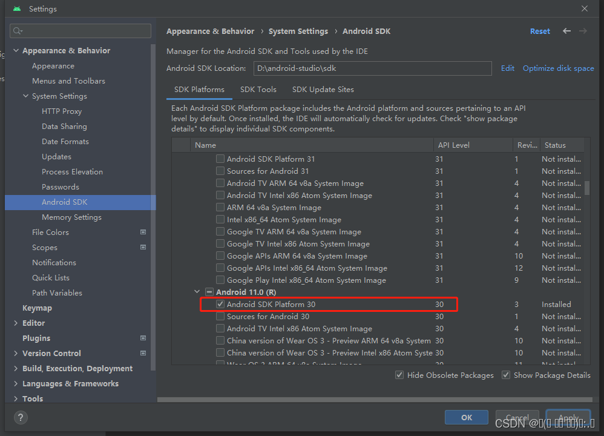Uncheck Android SDK Platform 30 checkbox
604x436 pixels.
(220, 304)
